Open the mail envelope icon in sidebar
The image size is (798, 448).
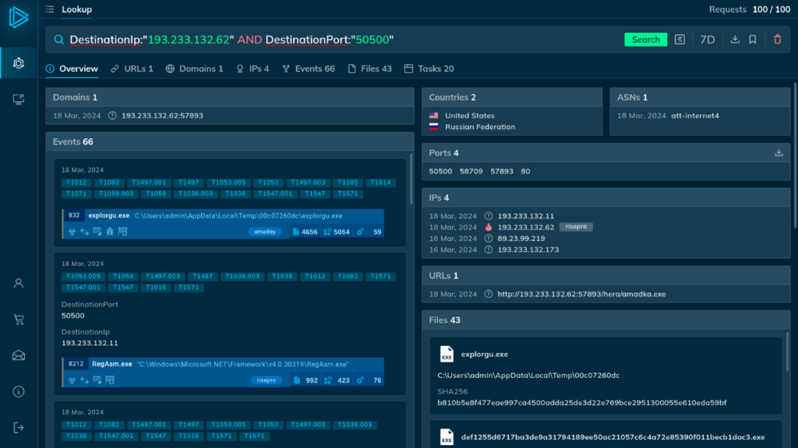pyautogui.click(x=19, y=355)
